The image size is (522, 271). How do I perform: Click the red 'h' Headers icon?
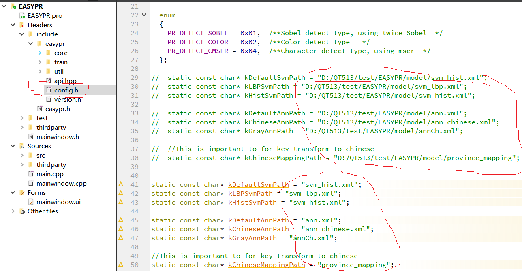[21, 25]
